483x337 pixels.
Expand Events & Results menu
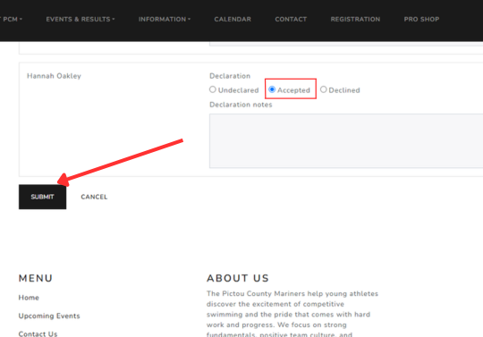tap(80, 19)
